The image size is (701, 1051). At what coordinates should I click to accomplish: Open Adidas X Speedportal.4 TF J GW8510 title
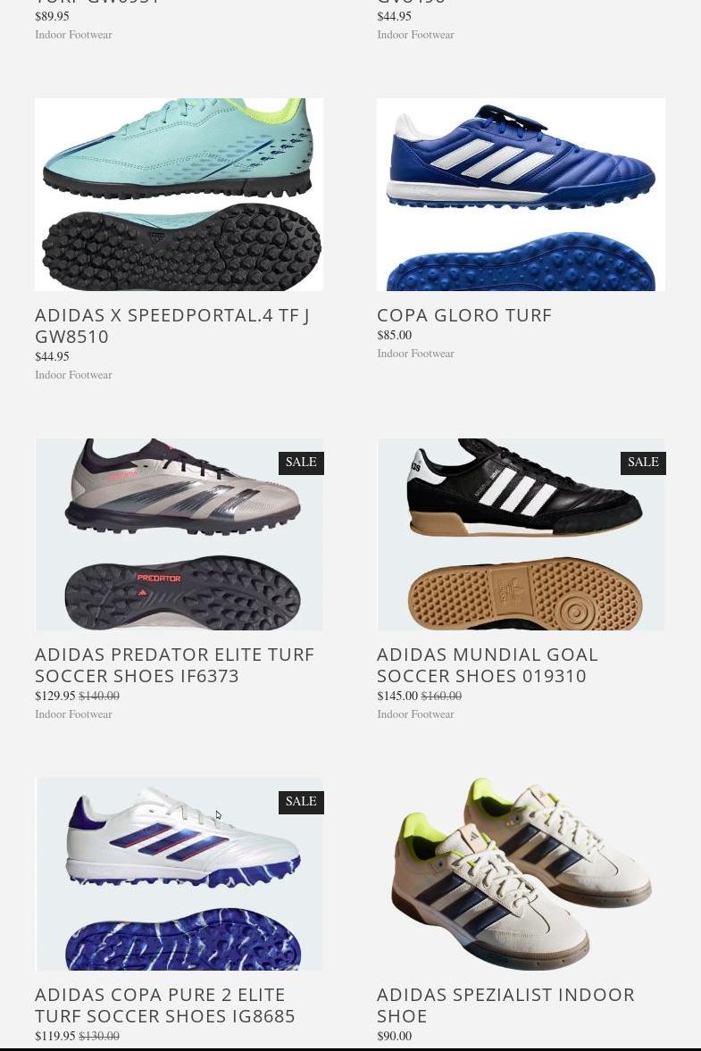click(172, 326)
